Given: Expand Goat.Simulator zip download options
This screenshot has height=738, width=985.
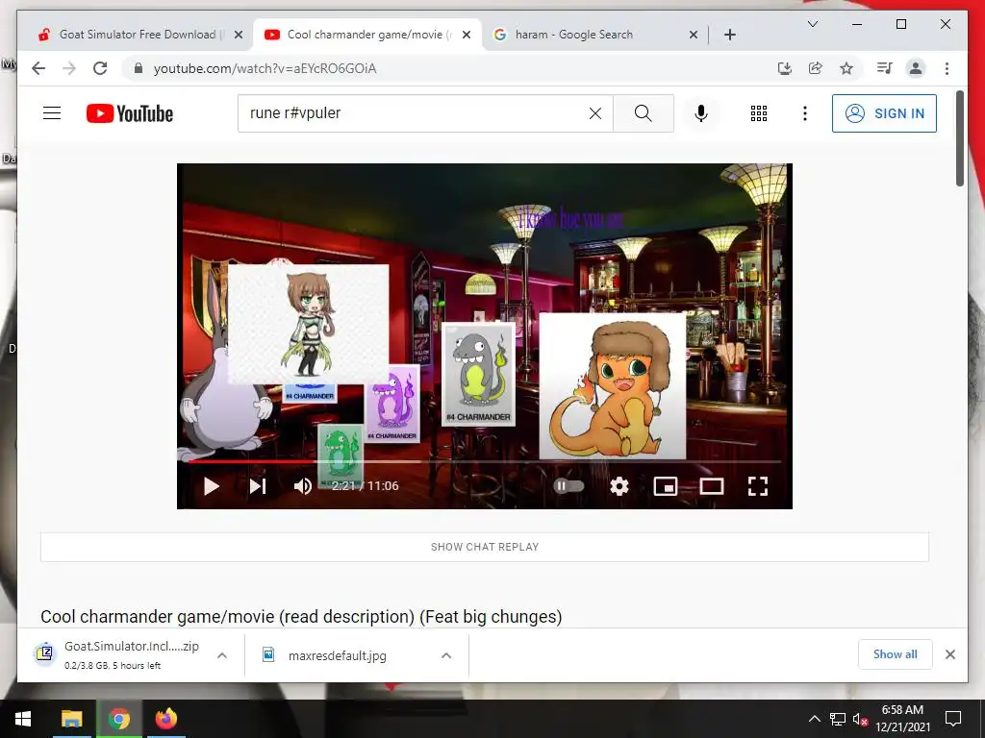Looking at the screenshot, I should 222,655.
